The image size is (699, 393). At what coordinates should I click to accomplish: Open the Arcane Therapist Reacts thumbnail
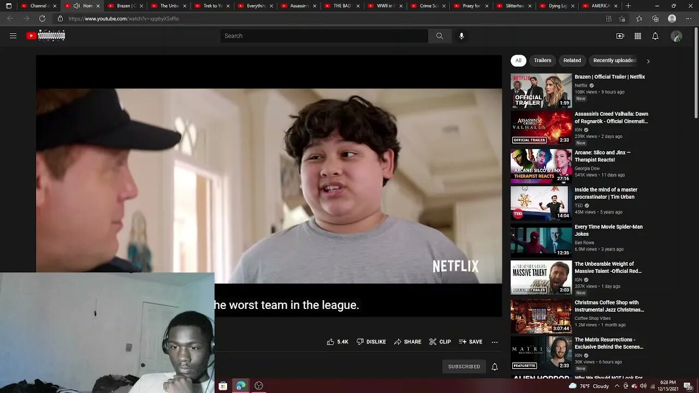(x=541, y=166)
